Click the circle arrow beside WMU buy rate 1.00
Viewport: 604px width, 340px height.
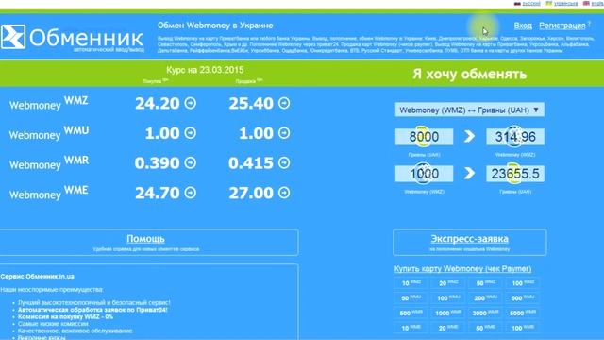point(190,133)
